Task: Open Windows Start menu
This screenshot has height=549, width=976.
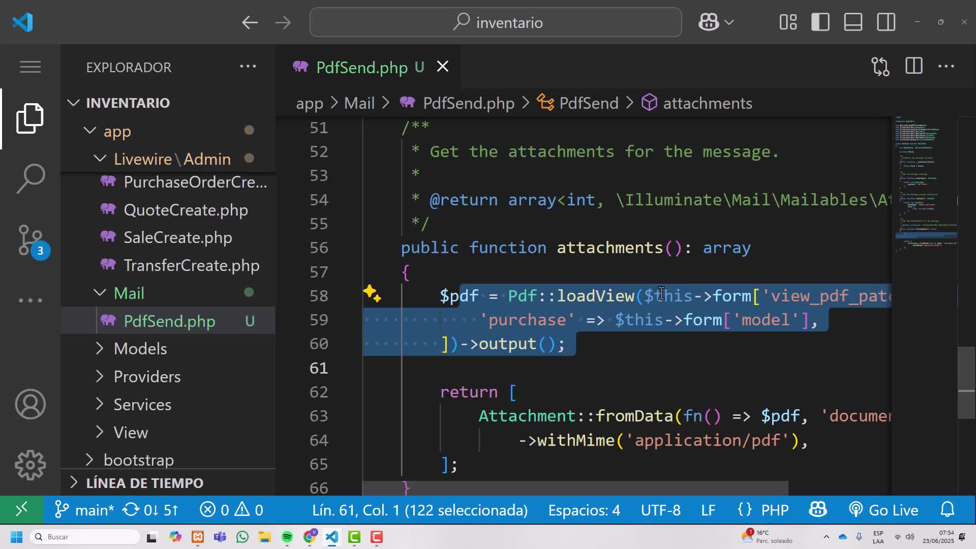Action: click(16, 537)
